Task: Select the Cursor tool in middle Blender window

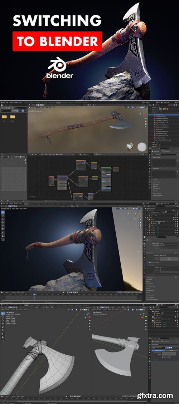Action: (x=3, y=215)
